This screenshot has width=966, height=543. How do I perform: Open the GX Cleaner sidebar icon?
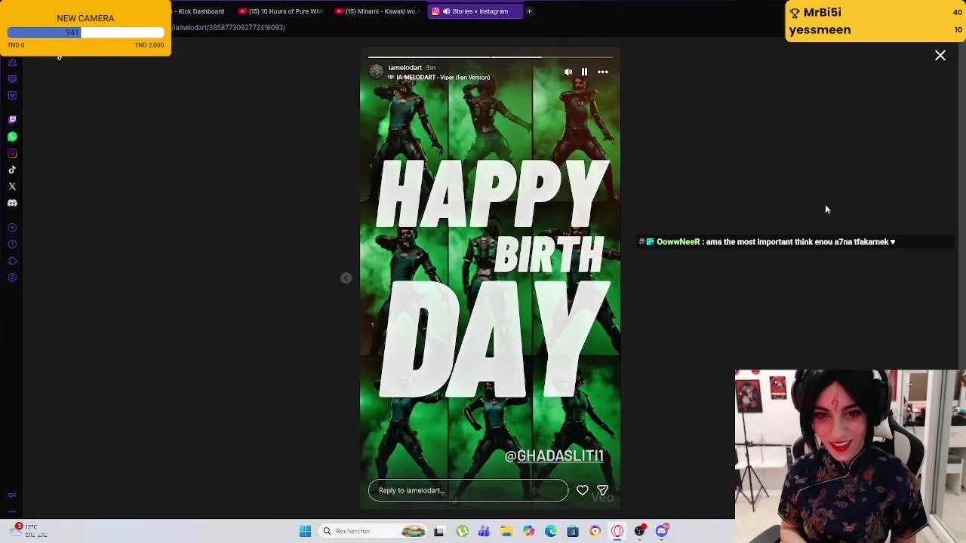(x=12, y=63)
